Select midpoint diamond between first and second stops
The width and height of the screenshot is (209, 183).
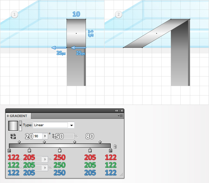[x=19, y=142]
